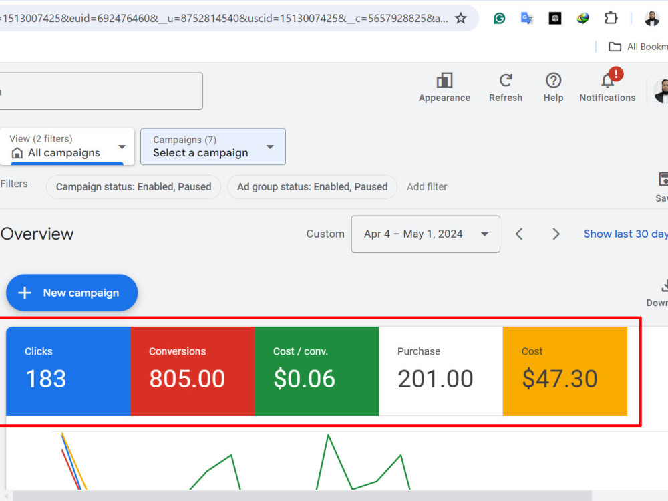Click the horizontal scrollbar at the bottom
The height and width of the screenshot is (501, 668).
click(x=302, y=496)
